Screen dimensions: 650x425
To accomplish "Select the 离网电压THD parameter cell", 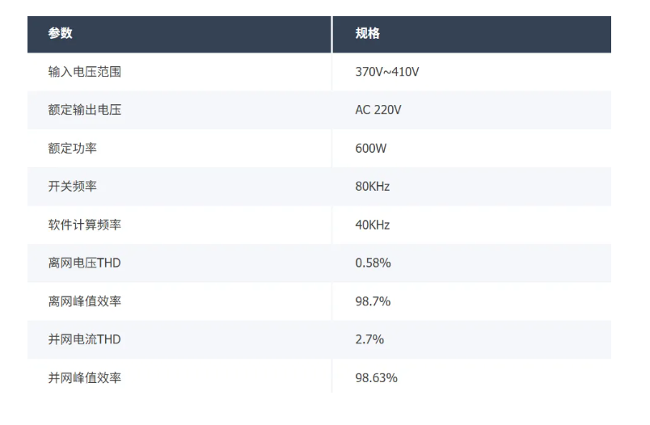I will coord(85,263).
